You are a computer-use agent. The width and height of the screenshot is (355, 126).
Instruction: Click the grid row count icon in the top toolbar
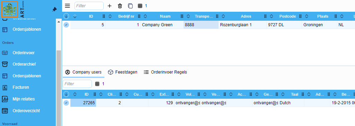(140, 6)
